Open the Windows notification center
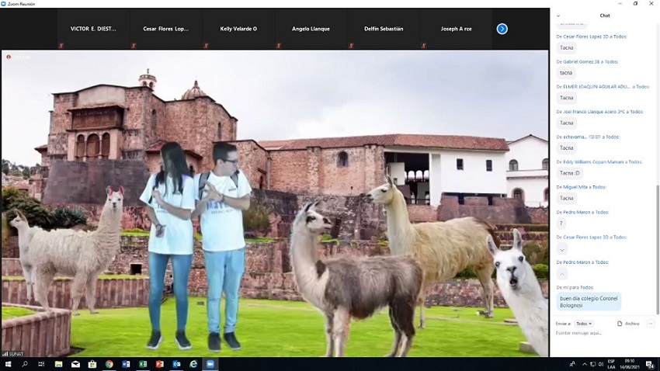The width and height of the screenshot is (660, 371). coord(651,364)
